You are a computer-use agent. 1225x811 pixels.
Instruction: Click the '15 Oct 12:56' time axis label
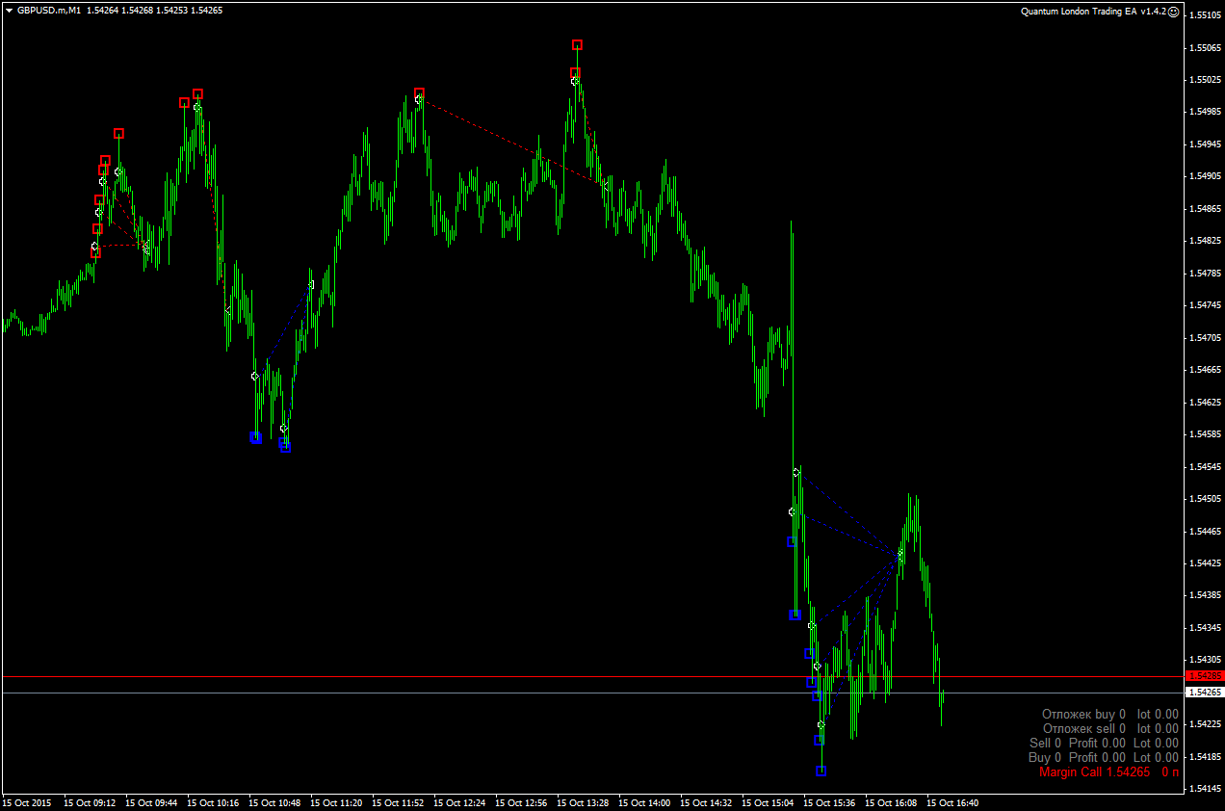click(520, 802)
